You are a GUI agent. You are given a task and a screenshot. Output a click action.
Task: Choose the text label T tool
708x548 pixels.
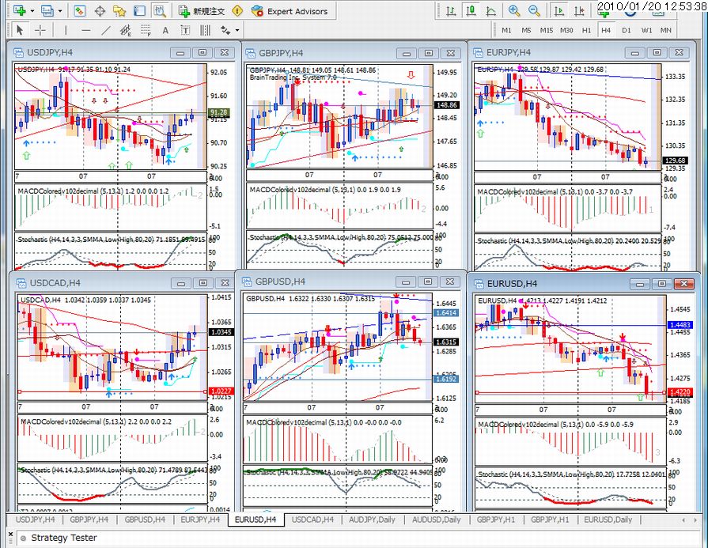[x=185, y=30]
